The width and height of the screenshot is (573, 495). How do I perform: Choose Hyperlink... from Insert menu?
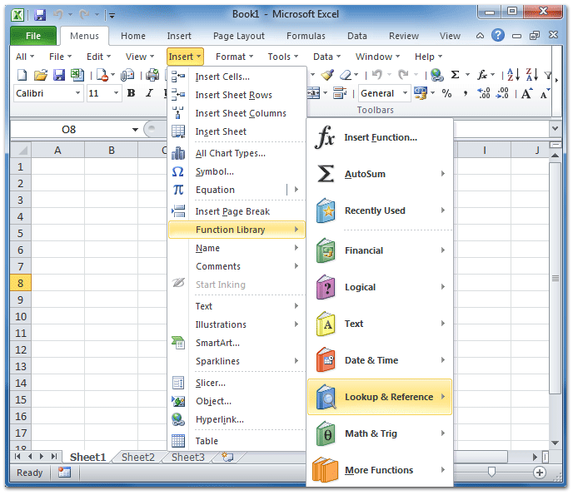237,419
